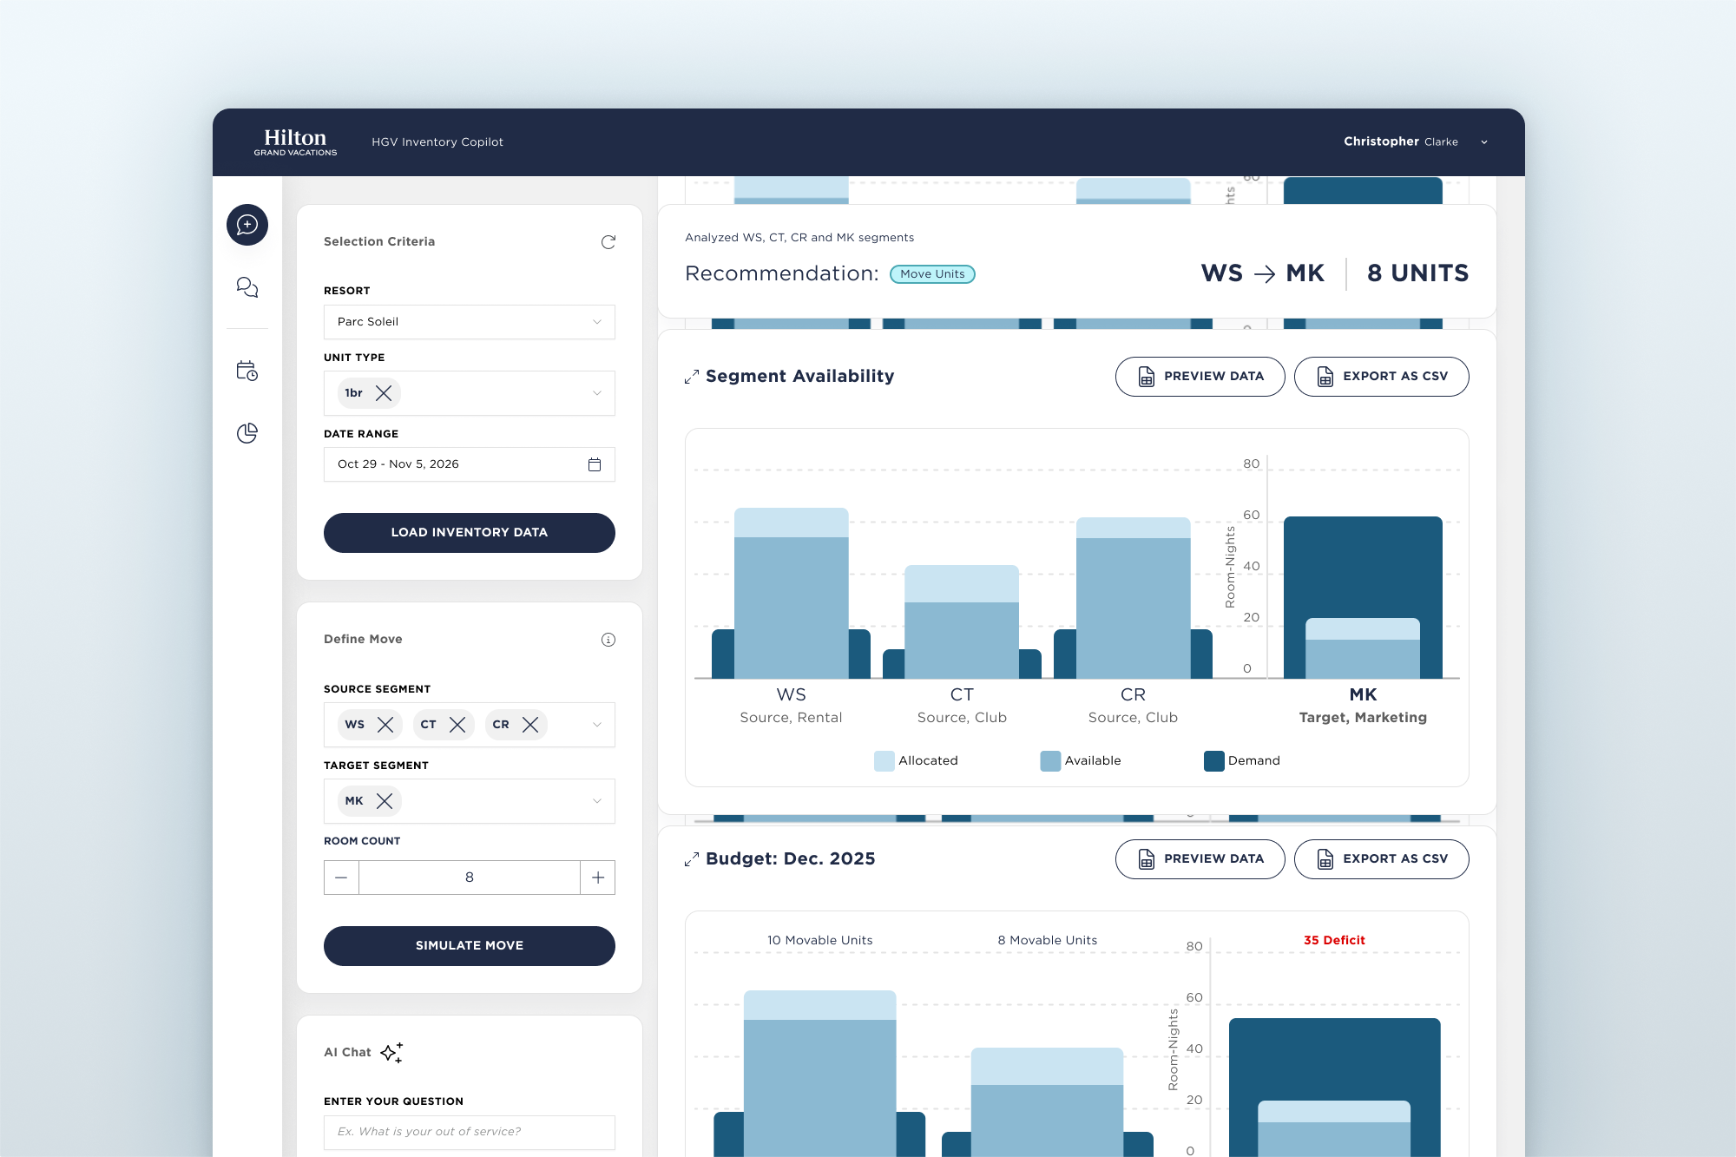Click the Demand legend swatch

[x=1214, y=761]
